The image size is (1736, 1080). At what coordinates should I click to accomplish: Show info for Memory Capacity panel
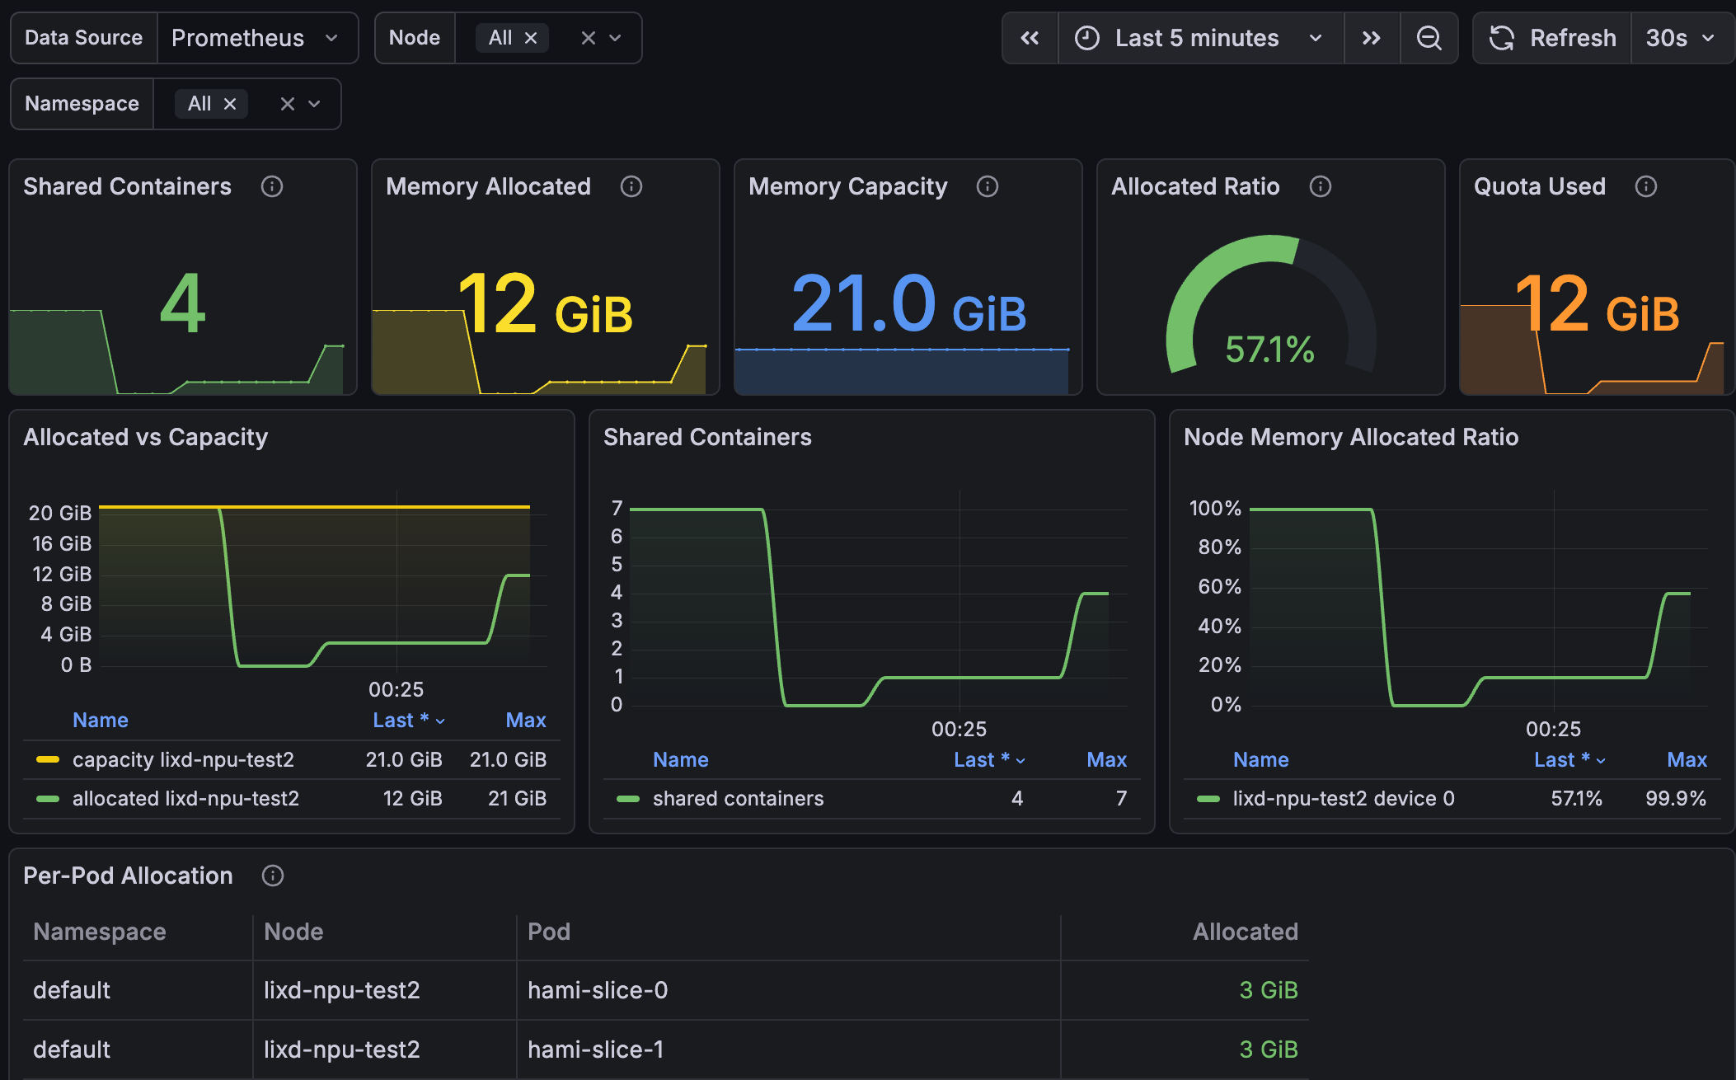tap(988, 186)
